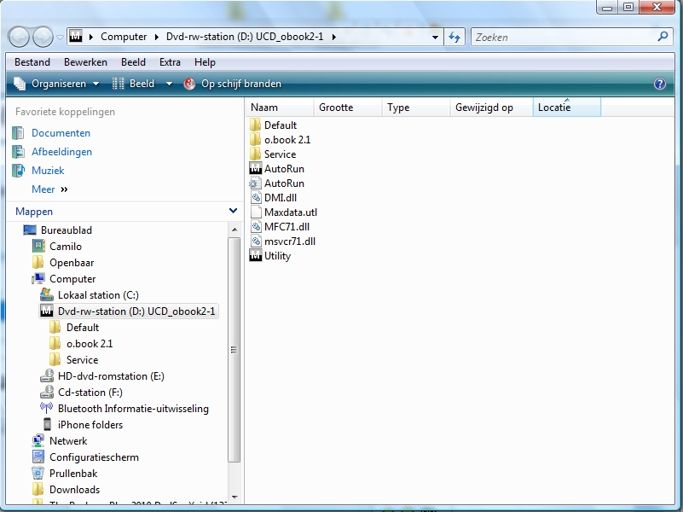Select Bluetooth Informatie-uitwisseling in tree
This screenshot has height=512, width=683.
click(132, 409)
